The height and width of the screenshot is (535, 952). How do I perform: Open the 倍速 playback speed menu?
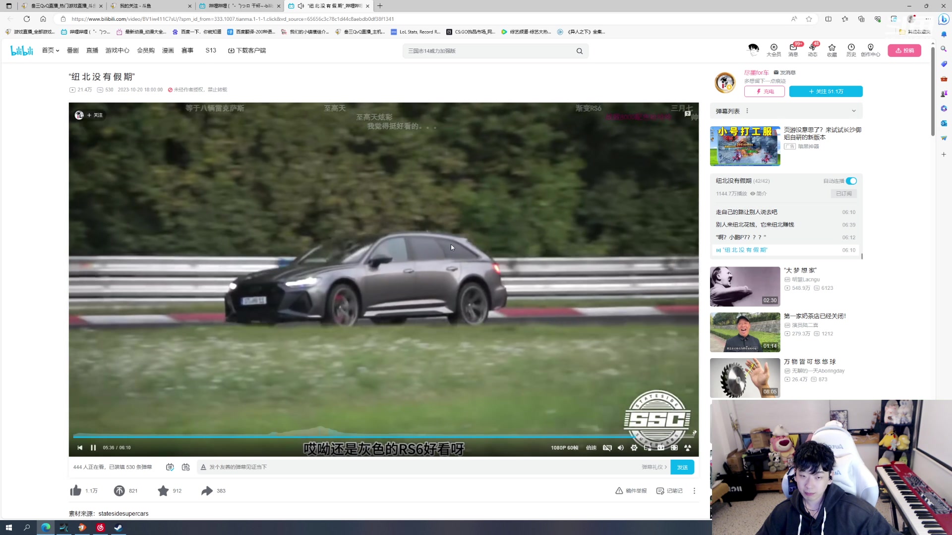591,447
